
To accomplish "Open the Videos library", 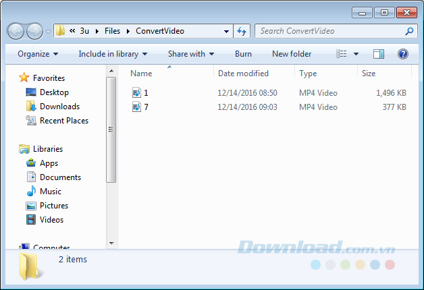I will point(51,220).
